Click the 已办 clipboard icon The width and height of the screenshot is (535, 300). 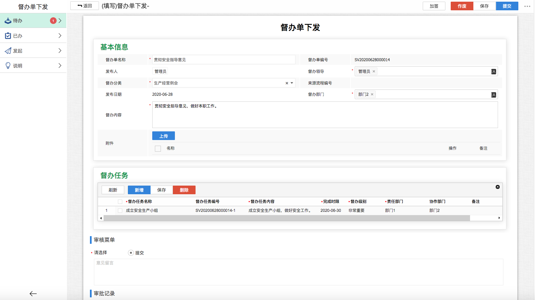8,36
